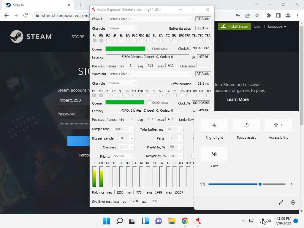Focus Steam Password field
The image size is (304, 228).
pos(74,124)
